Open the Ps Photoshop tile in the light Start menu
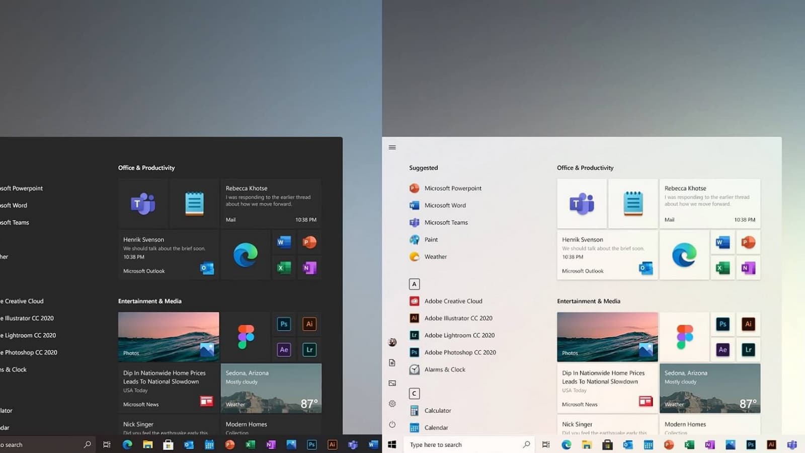This screenshot has width=805, height=453. [x=723, y=324]
